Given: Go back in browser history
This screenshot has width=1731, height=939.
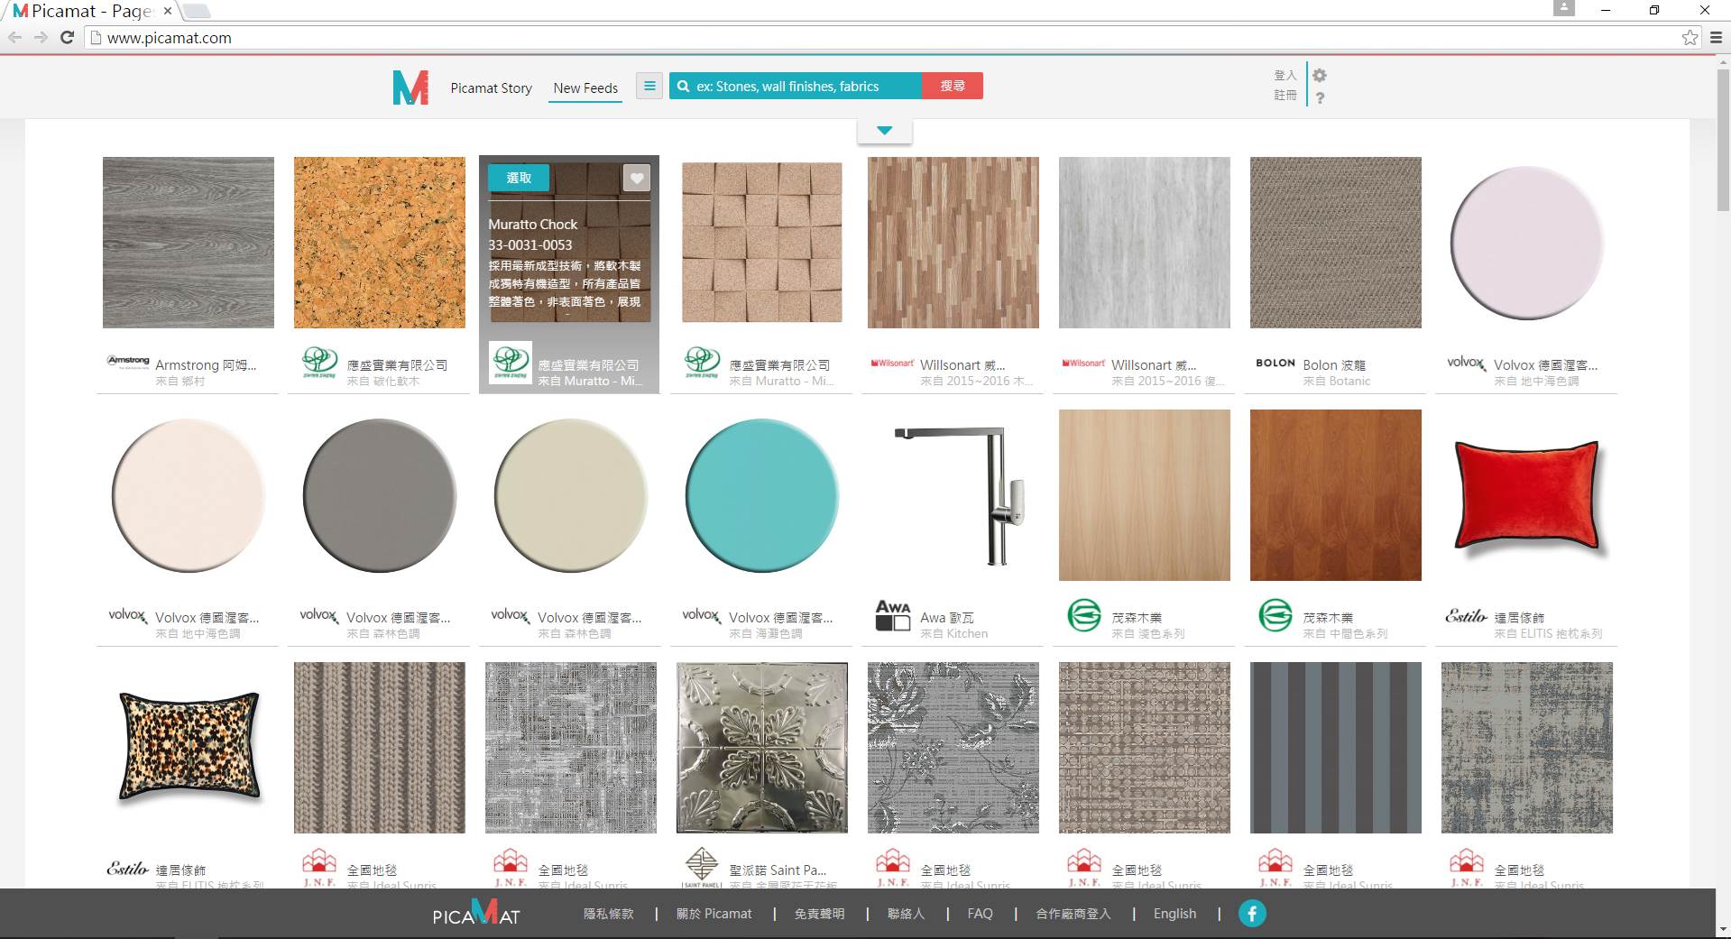Looking at the screenshot, I should coord(14,37).
